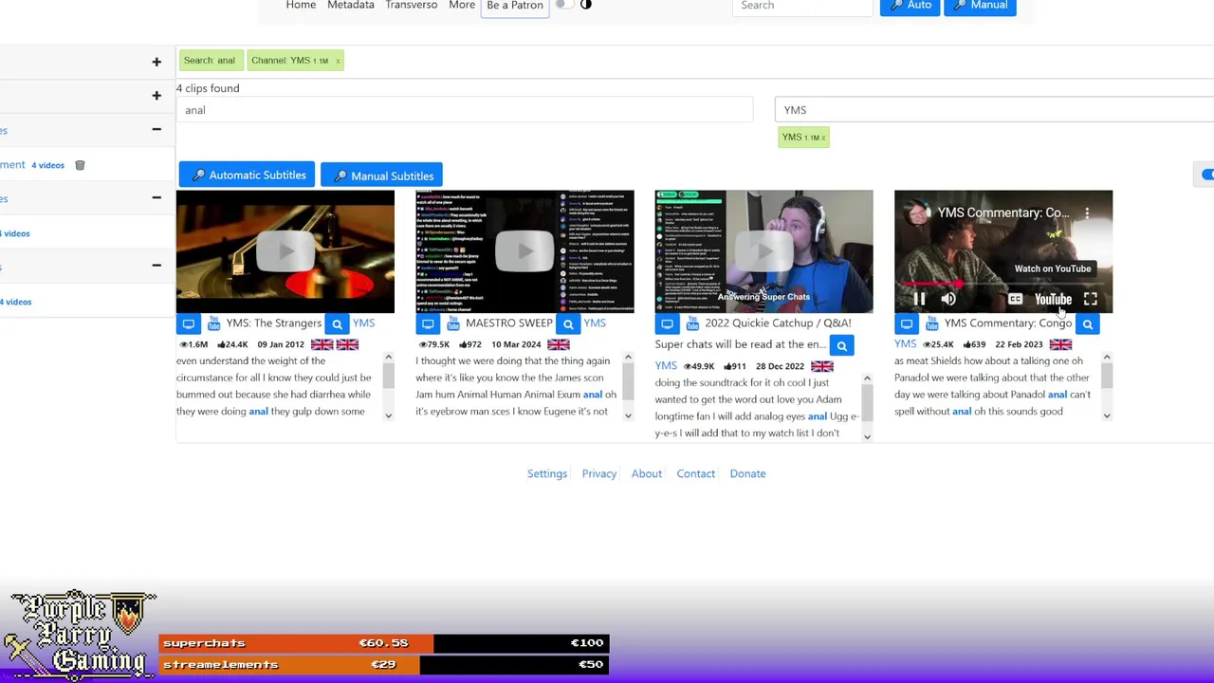Open the Transverso menu item
The height and width of the screenshot is (683, 1214).
[412, 5]
